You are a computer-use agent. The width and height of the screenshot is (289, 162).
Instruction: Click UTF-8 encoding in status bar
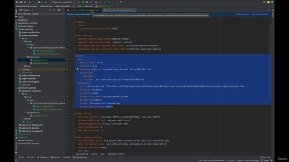click(232, 161)
